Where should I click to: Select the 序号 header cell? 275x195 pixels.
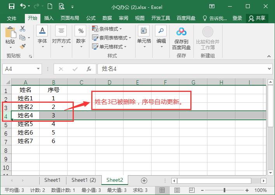[x=54, y=90]
